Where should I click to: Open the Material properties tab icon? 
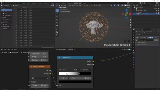coord(133,64)
